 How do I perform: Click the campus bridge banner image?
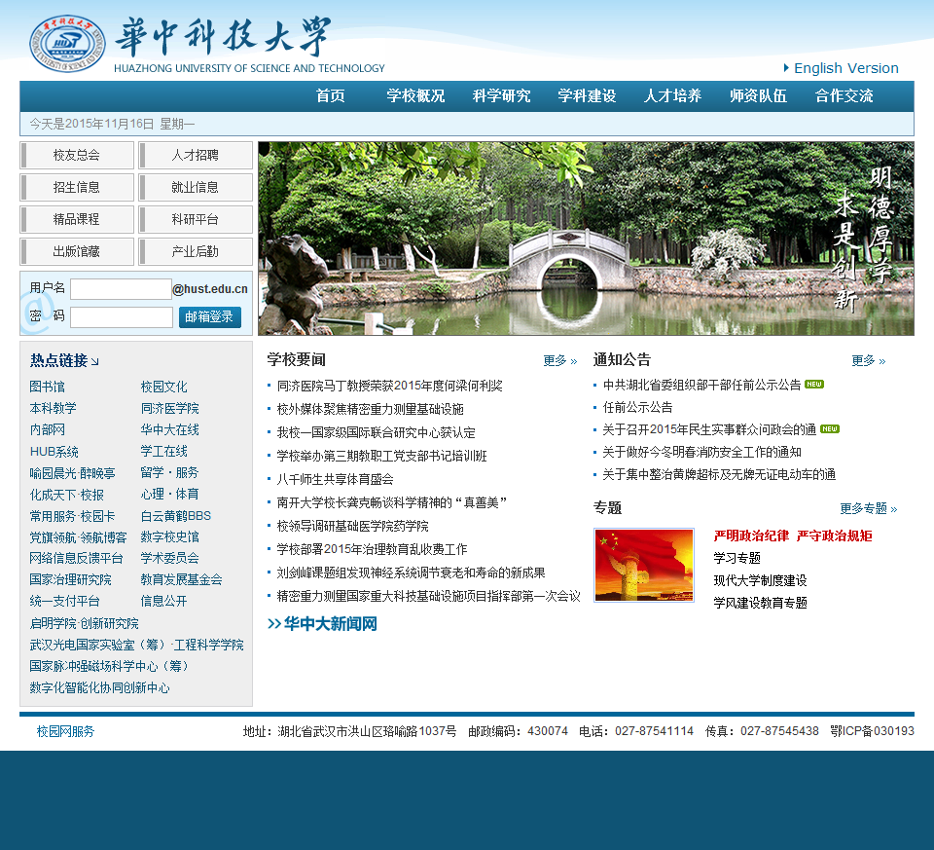586,239
